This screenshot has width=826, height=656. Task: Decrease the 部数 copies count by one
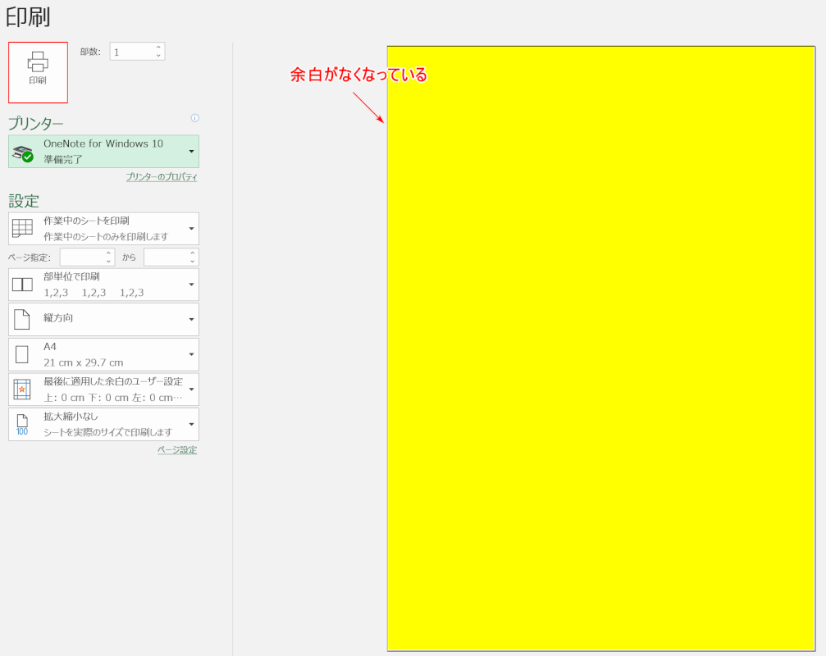coord(158,56)
